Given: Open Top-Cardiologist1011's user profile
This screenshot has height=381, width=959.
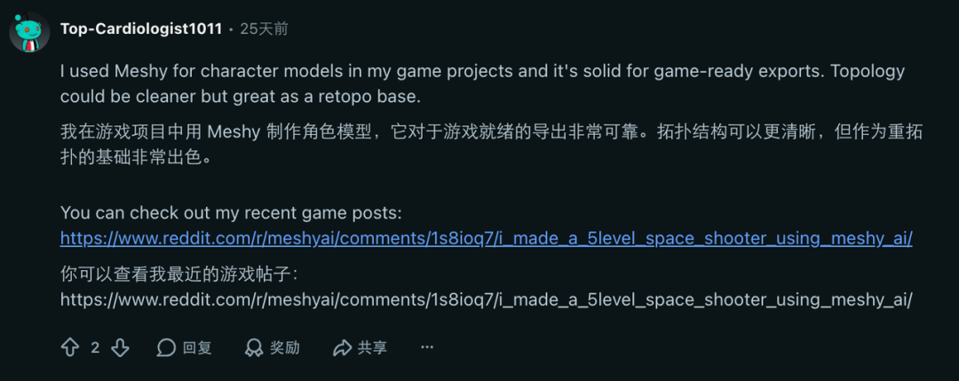Looking at the screenshot, I should point(140,28).
